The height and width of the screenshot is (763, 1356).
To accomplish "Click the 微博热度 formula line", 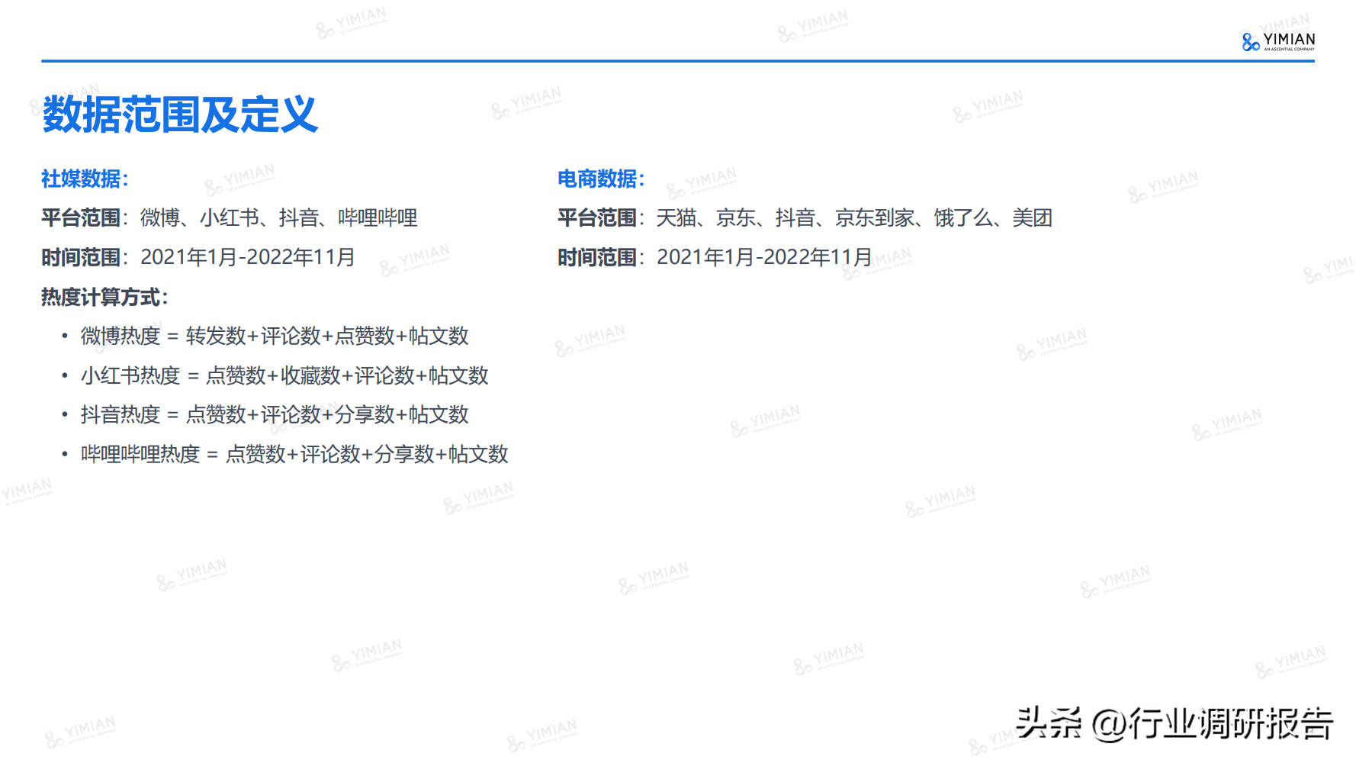I will (x=275, y=336).
